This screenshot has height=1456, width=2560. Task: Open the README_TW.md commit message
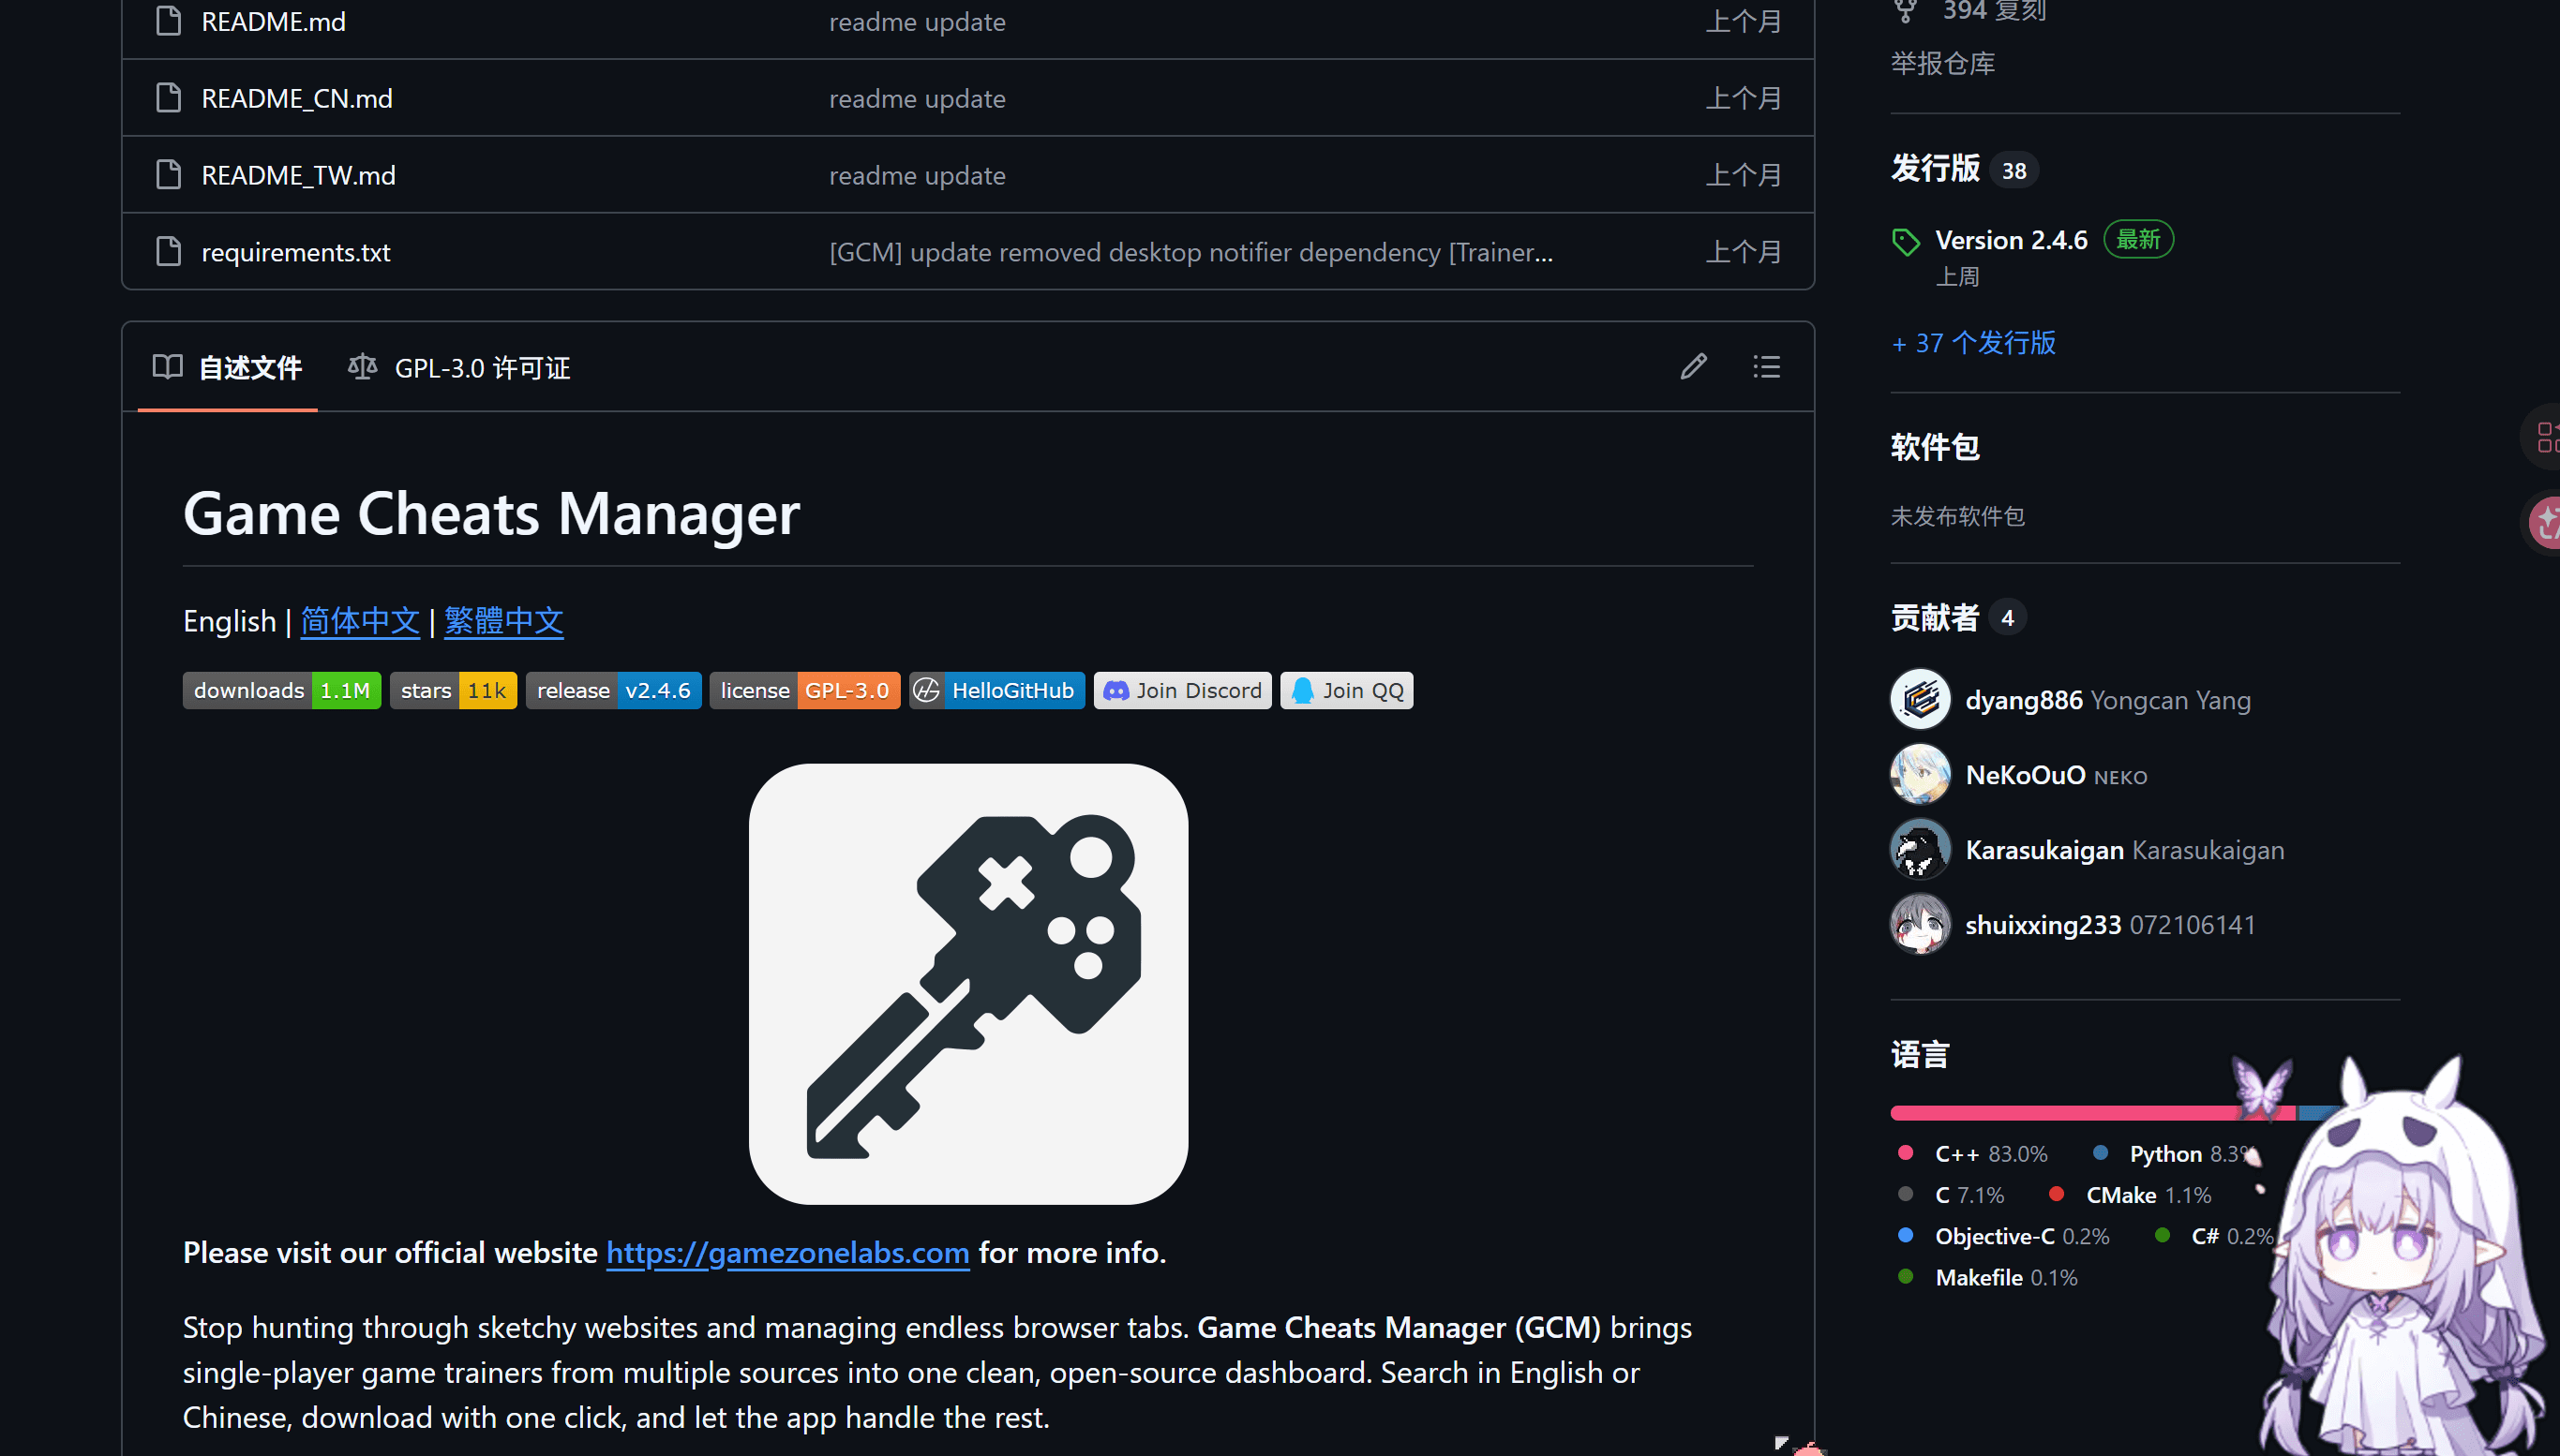click(x=918, y=175)
